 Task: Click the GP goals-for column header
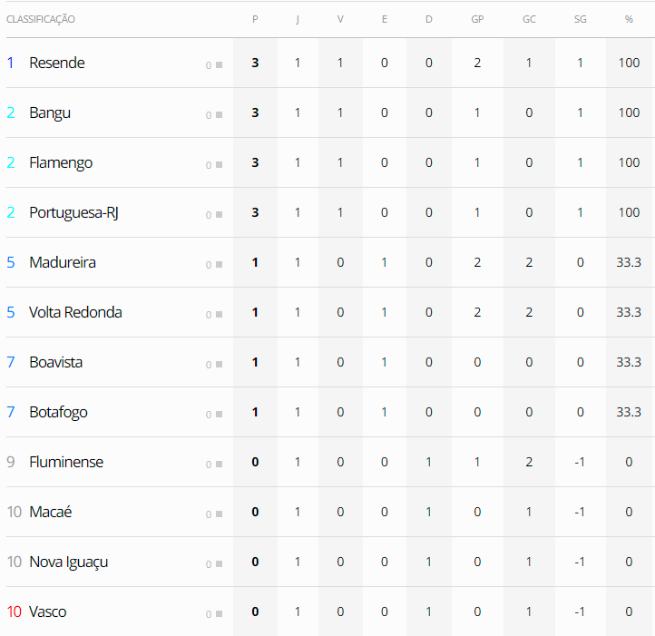477,19
